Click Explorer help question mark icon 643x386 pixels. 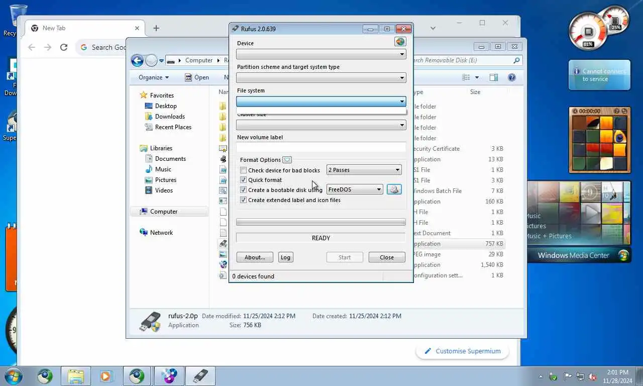pyautogui.click(x=512, y=77)
